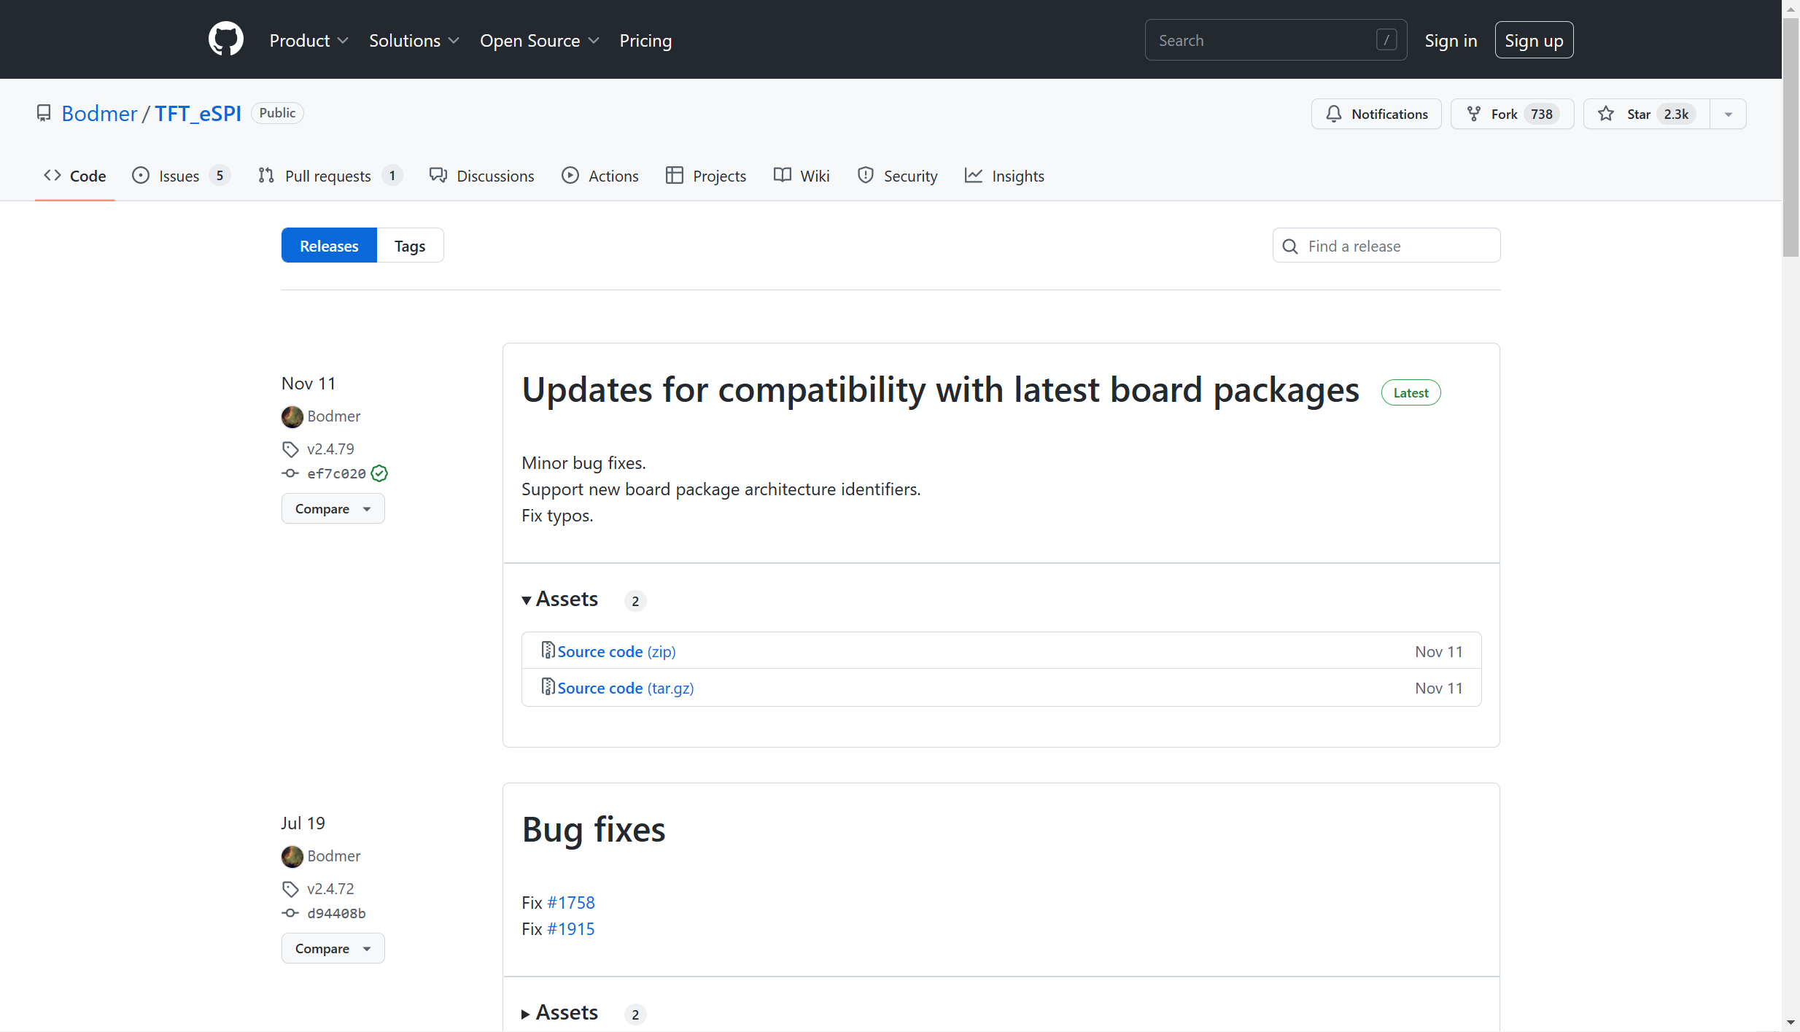1800x1032 pixels.
Task: Click the zip file icon for Source code (zip)
Action: (548, 651)
